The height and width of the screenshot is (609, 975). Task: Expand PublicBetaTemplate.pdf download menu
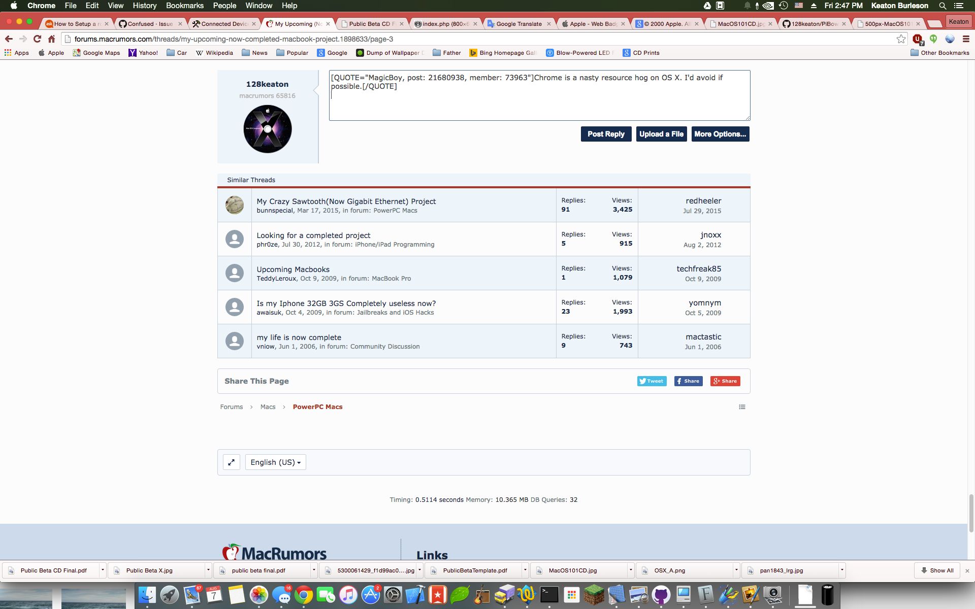[x=525, y=570]
